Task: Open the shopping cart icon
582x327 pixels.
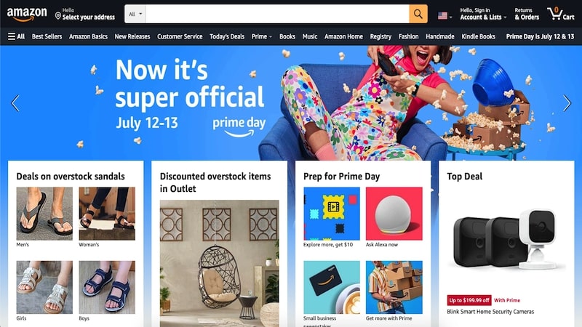Action: [x=560, y=14]
